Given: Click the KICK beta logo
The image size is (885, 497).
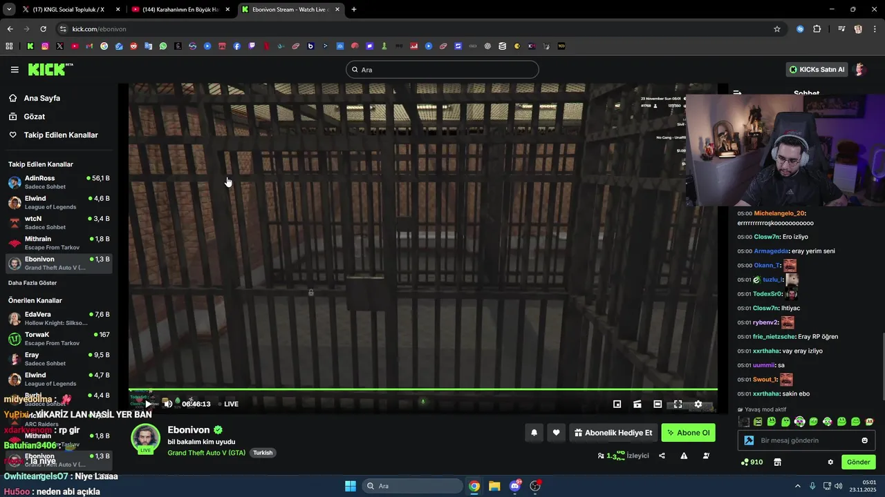Looking at the screenshot, I should click(50, 69).
